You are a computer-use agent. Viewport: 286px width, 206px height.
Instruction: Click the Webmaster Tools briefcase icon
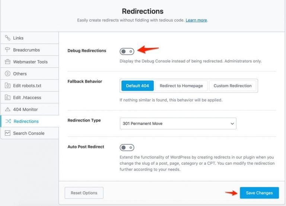tap(7, 62)
